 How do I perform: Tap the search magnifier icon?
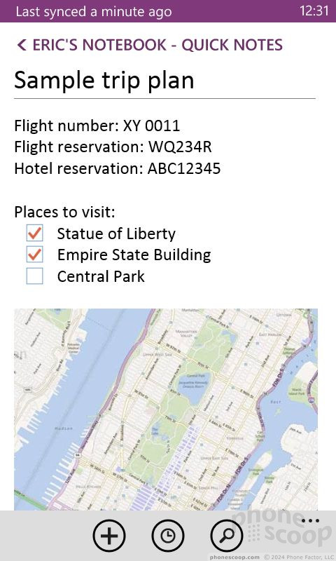click(x=227, y=536)
